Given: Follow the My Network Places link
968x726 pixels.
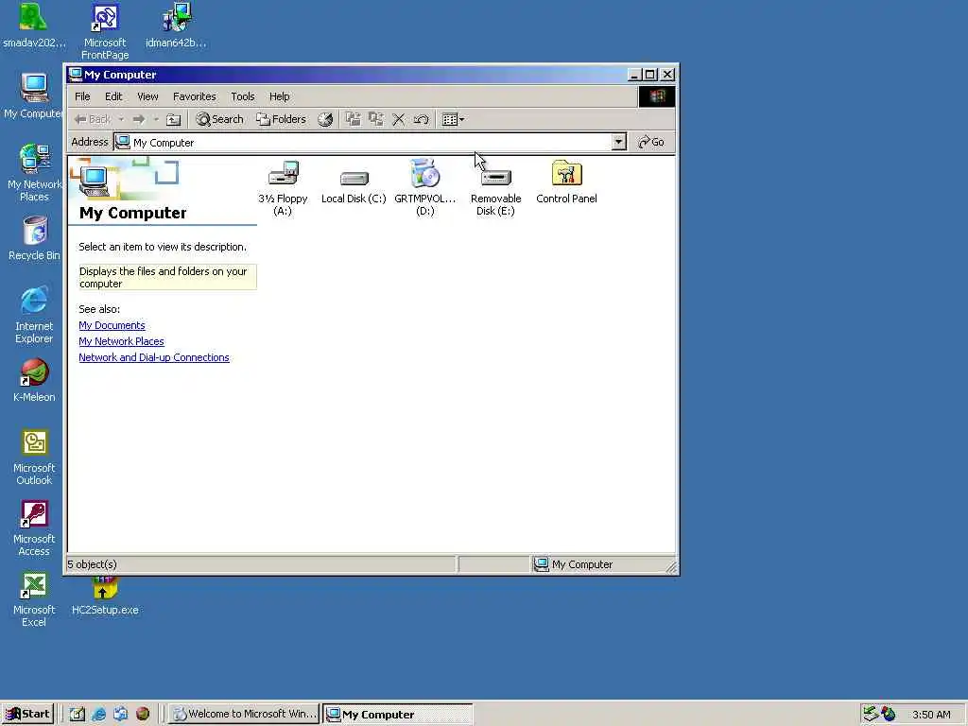Looking at the screenshot, I should 121,341.
